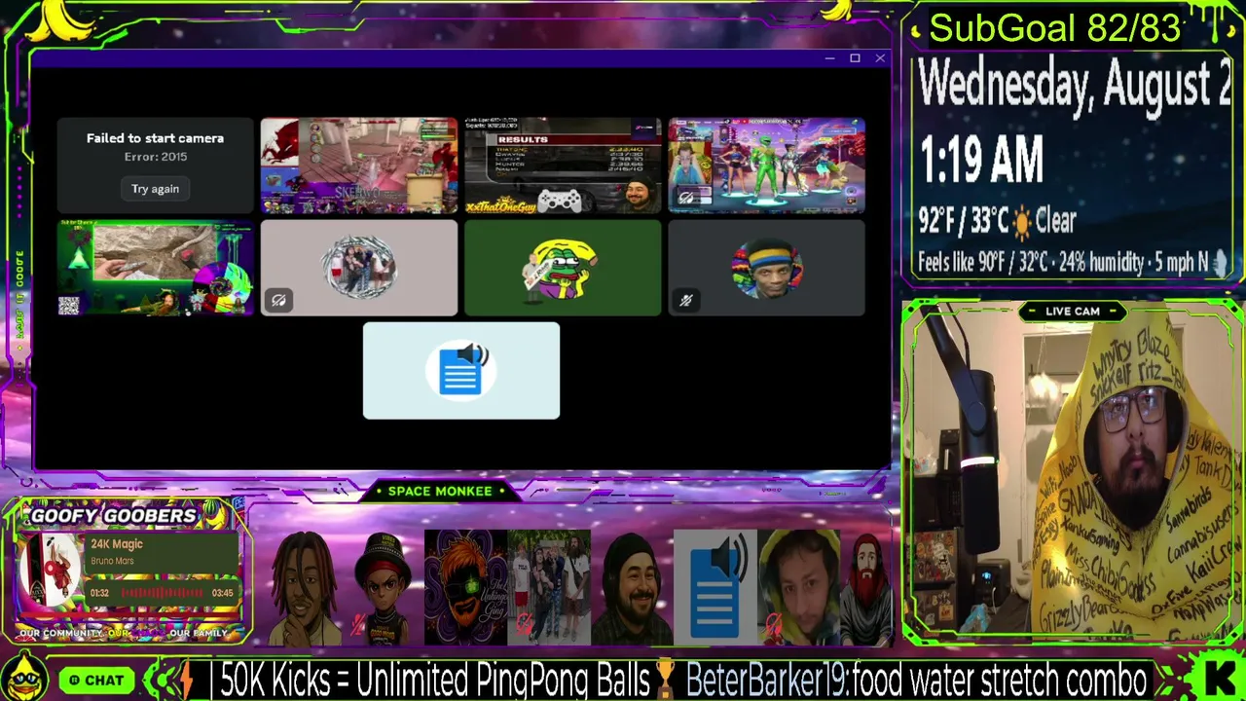Select the camera-off icon on the group photo tile

click(x=278, y=301)
